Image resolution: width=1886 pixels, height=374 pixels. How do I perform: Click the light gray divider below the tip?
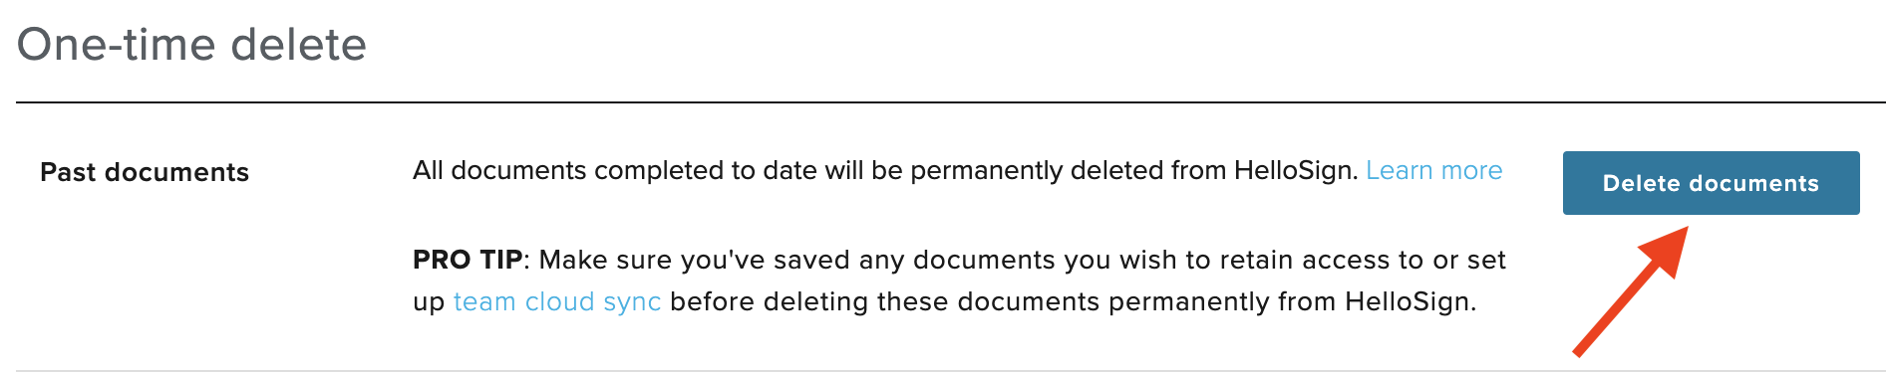pos(951,371)
